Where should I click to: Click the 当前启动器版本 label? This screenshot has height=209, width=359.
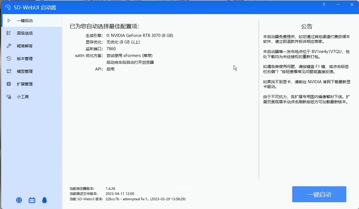click(82, 188)
